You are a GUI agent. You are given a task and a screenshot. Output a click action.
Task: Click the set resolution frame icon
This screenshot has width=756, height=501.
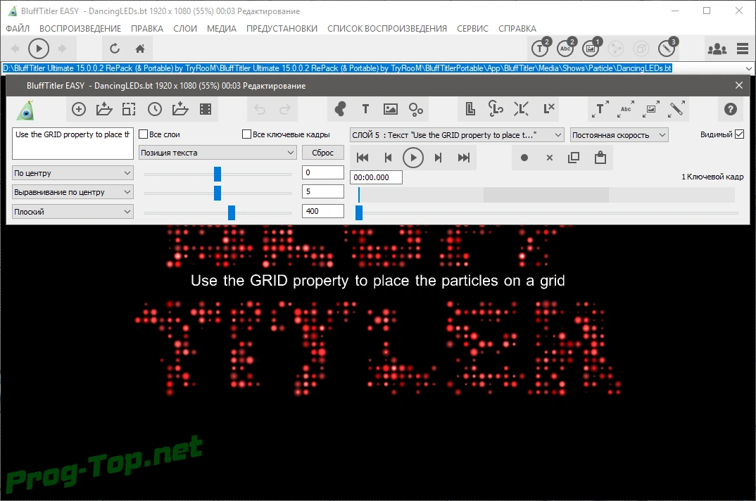tap(130, 110)
